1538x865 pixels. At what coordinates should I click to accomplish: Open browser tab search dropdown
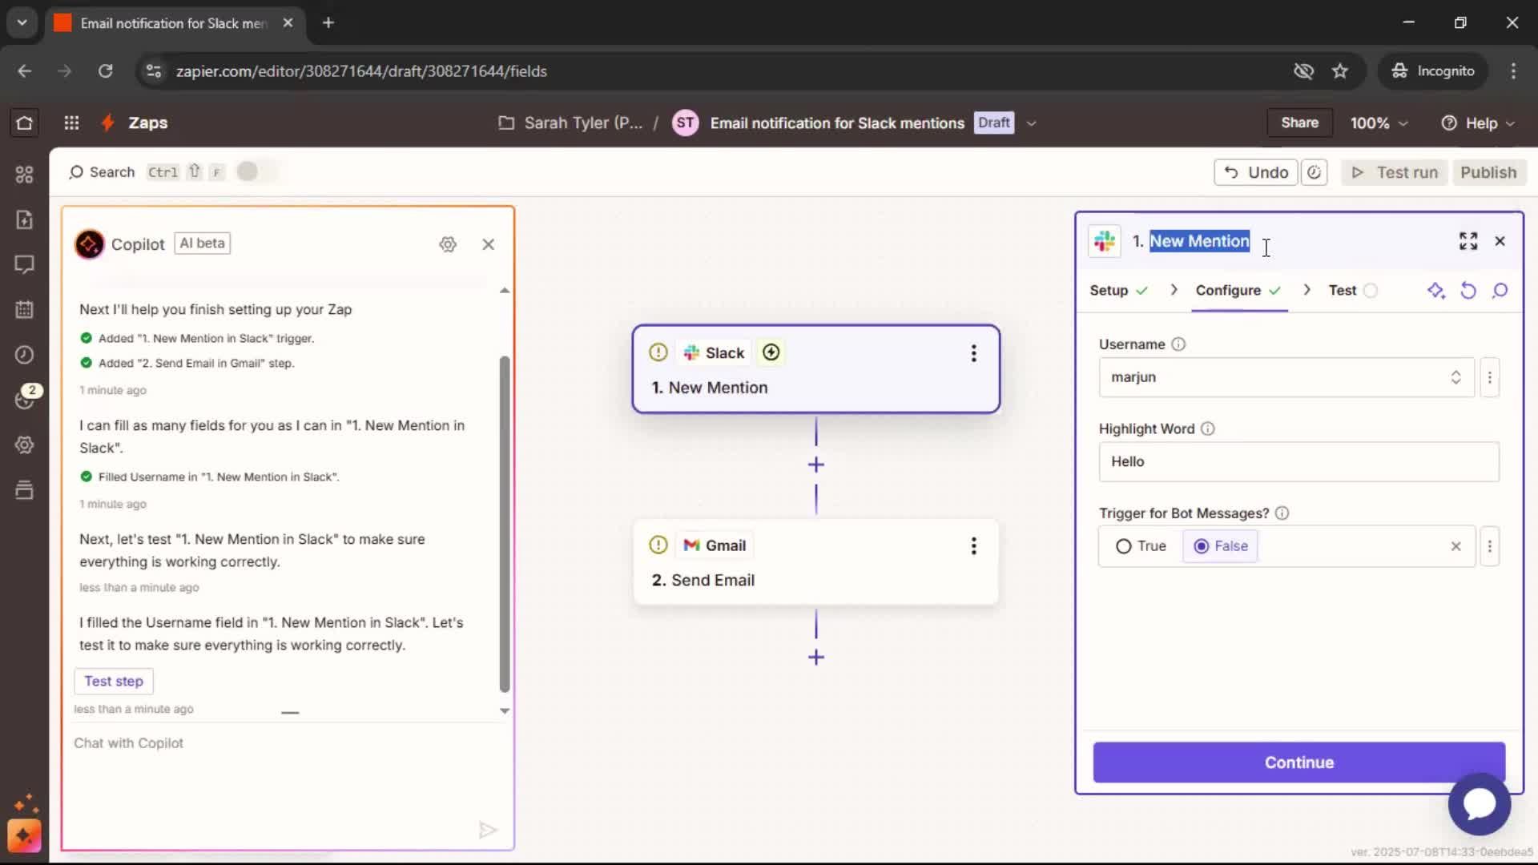point(22,22)
